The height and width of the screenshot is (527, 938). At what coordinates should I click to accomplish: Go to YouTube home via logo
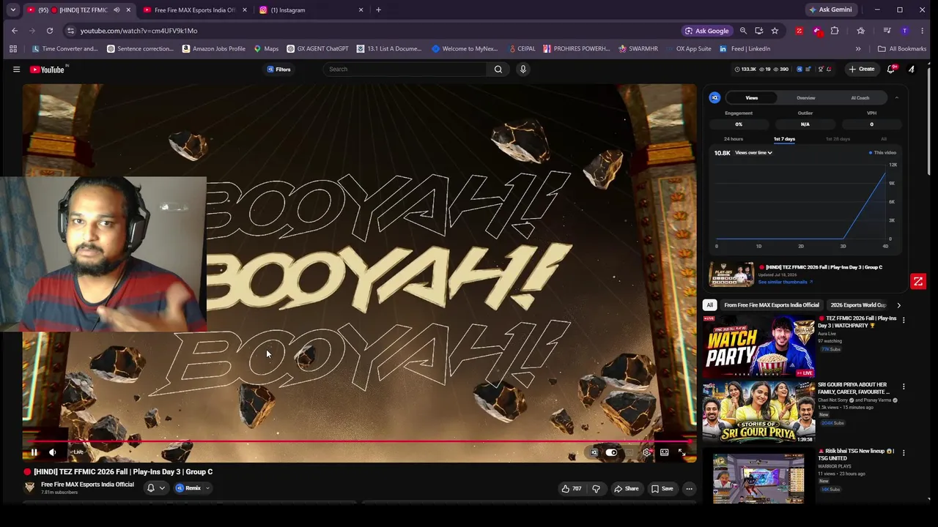tap(48, 70)
